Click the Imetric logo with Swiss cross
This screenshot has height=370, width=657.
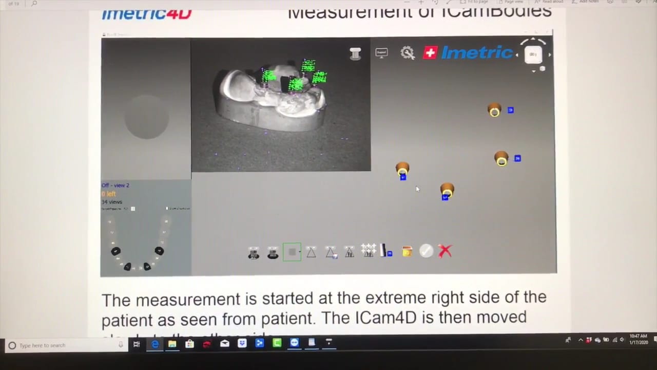pyautogui.click(x=468, y=52)
